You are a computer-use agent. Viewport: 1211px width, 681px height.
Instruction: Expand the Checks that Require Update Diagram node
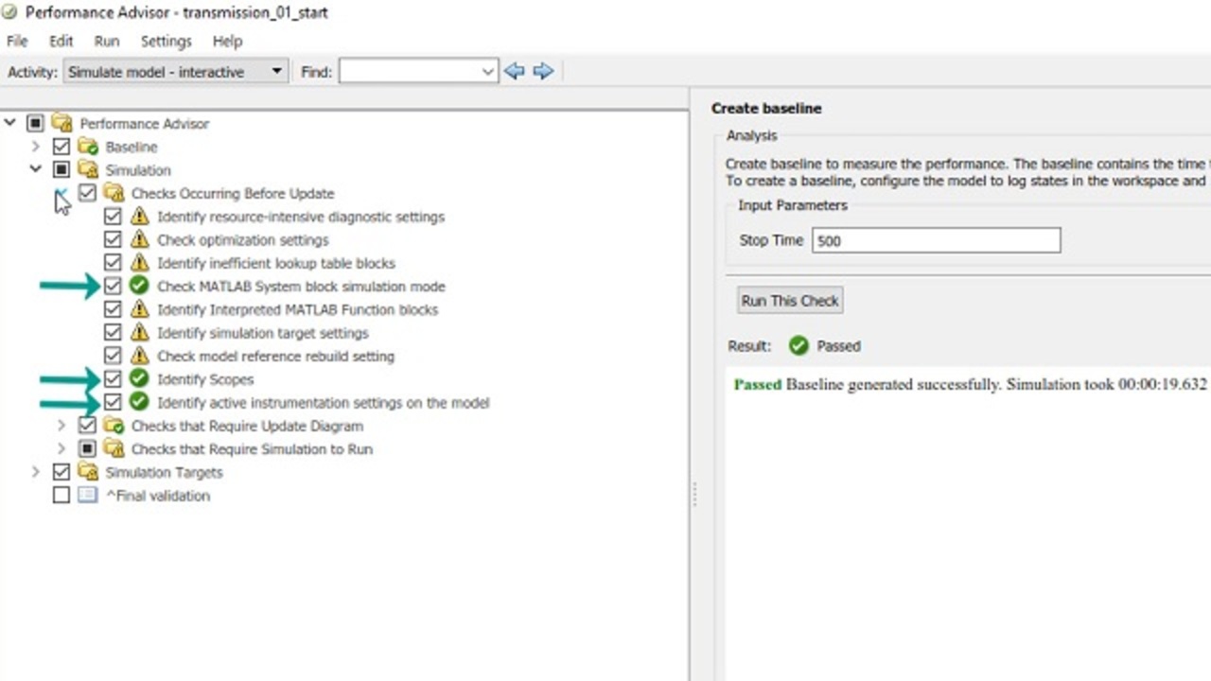pyautogui.click(x=61, y=426)
